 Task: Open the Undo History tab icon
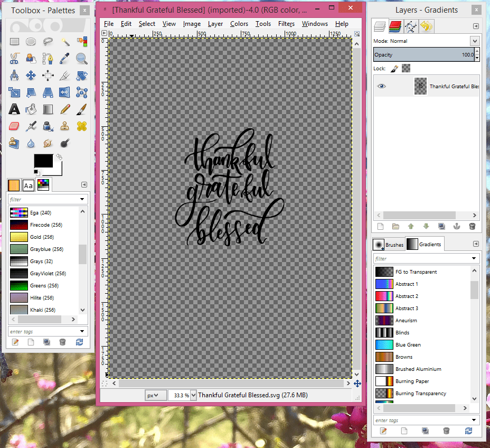click(x=426, y=26)
